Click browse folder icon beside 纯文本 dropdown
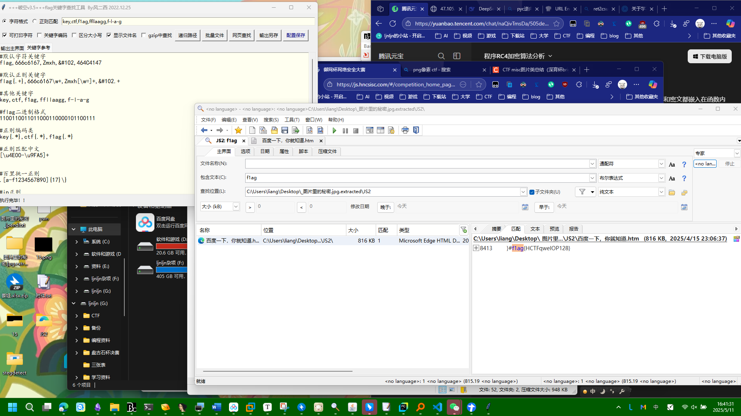 pyautogui.click(x=672, y=192)
